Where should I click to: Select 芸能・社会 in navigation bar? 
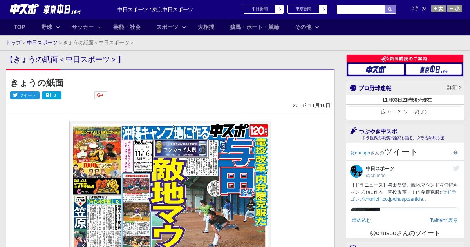pos(127,27)
